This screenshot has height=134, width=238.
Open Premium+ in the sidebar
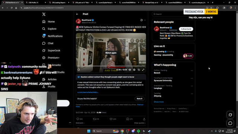pyautogui.click(x=51, y=58)
